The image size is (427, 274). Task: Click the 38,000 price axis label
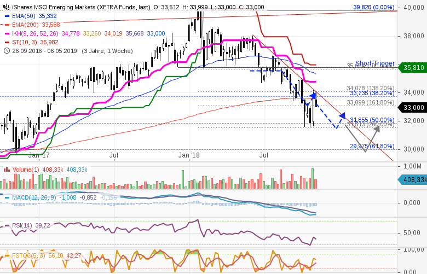coord(413,36)
